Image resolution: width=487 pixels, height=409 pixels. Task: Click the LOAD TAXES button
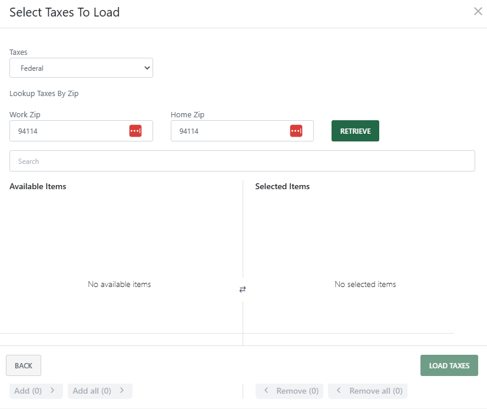[449, 365]
